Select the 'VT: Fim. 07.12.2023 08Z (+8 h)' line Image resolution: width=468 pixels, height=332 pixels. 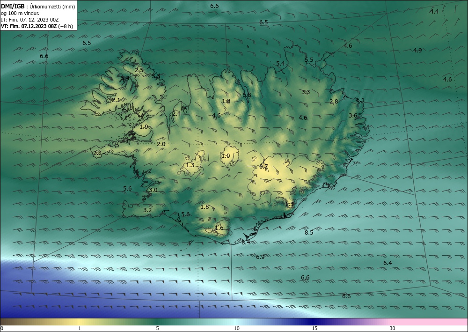tap(37, 26)
